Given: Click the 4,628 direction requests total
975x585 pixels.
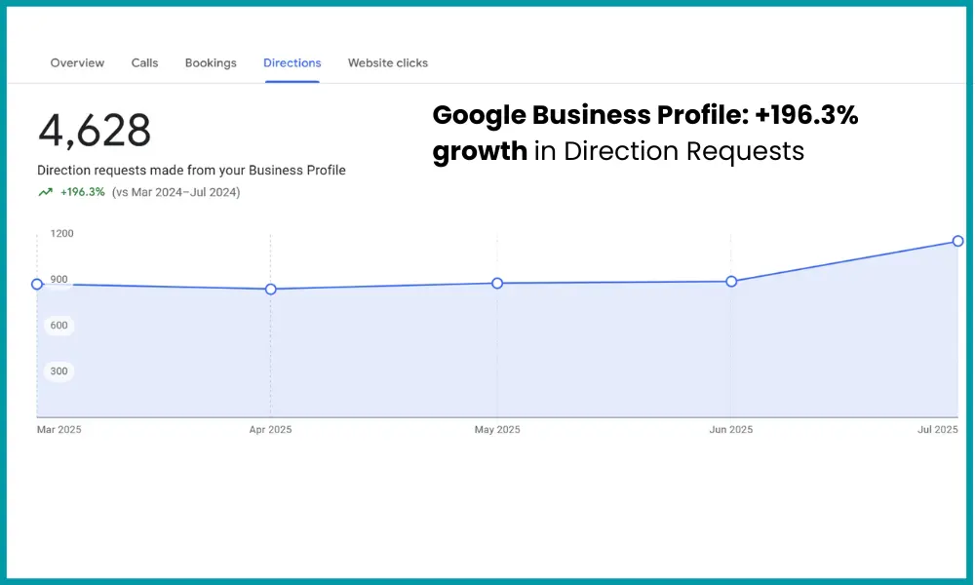Looking at the screenshot, I should pyautogui.click(x=95, y=131).
